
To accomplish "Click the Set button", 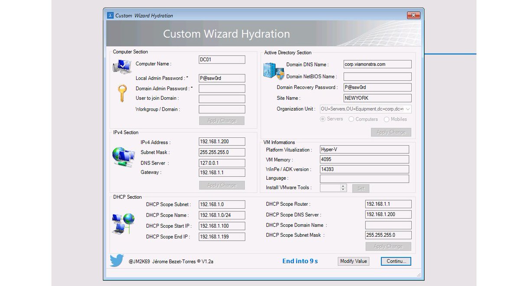I will [x=361, y=188].
